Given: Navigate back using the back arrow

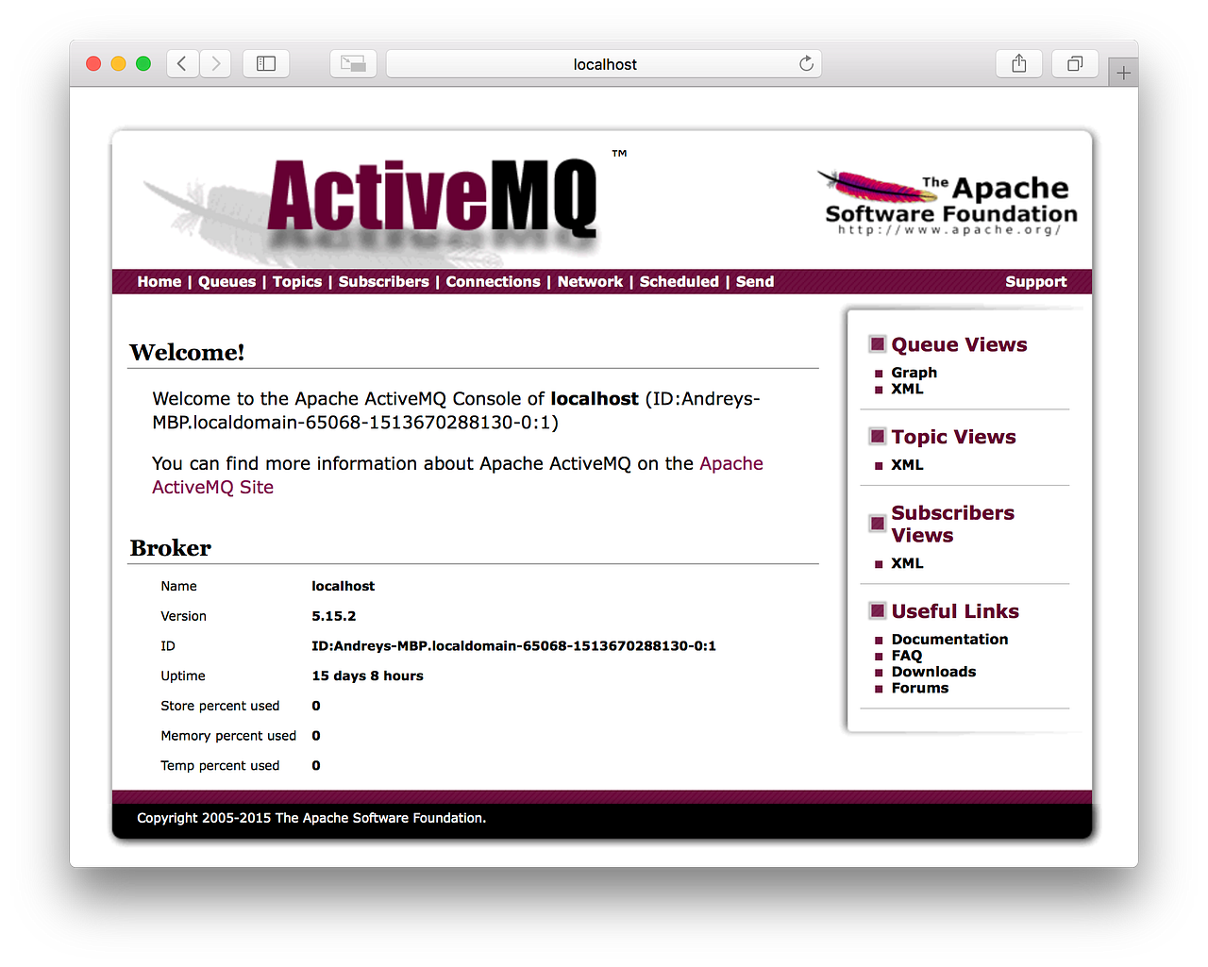Looking at the screenshot, I should coord(181,63).
